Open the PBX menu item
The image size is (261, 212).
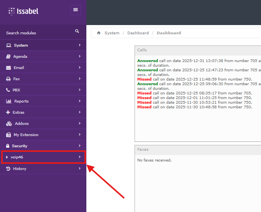[x=43, y=90]
